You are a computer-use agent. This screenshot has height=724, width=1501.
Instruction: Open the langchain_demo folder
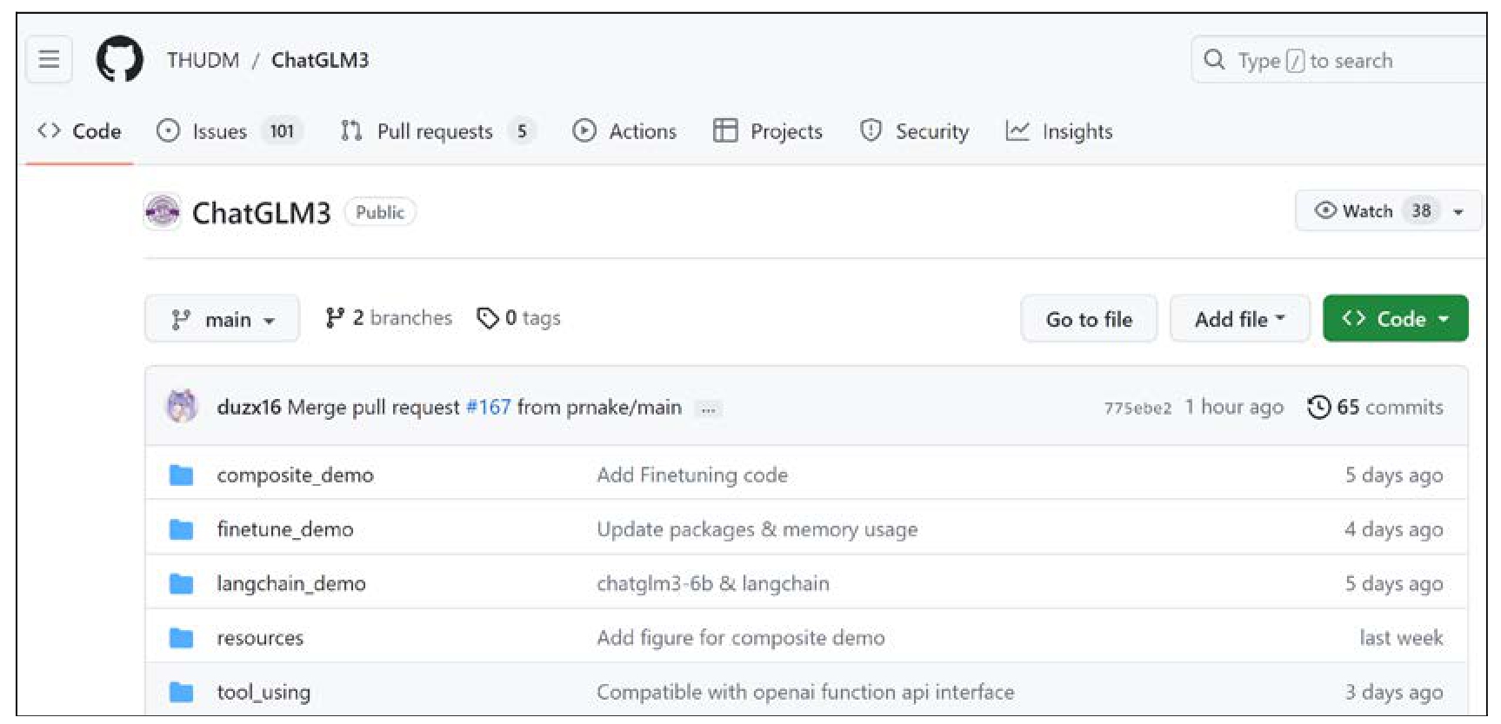point(291,583)
